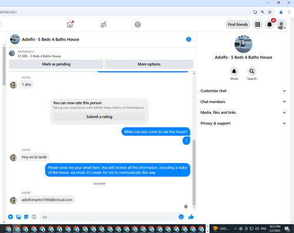Mute the conversation with bell icon
The width and height of the screenshot is (294, 233).
234,72
